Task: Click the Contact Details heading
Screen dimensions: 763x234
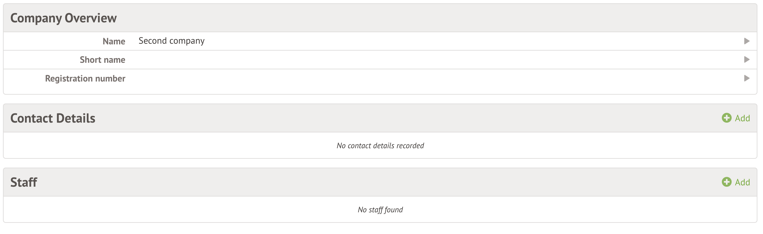Action: (x=53, y=118)
